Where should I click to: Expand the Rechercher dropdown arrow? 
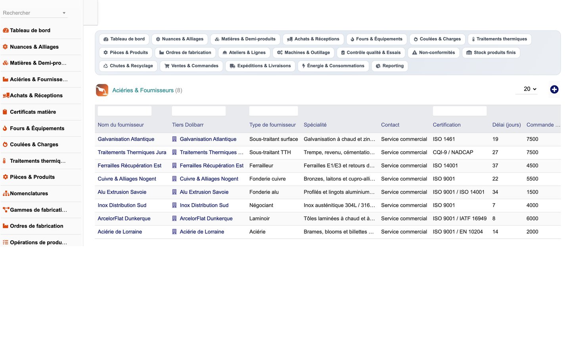click(x=64, y=13)
